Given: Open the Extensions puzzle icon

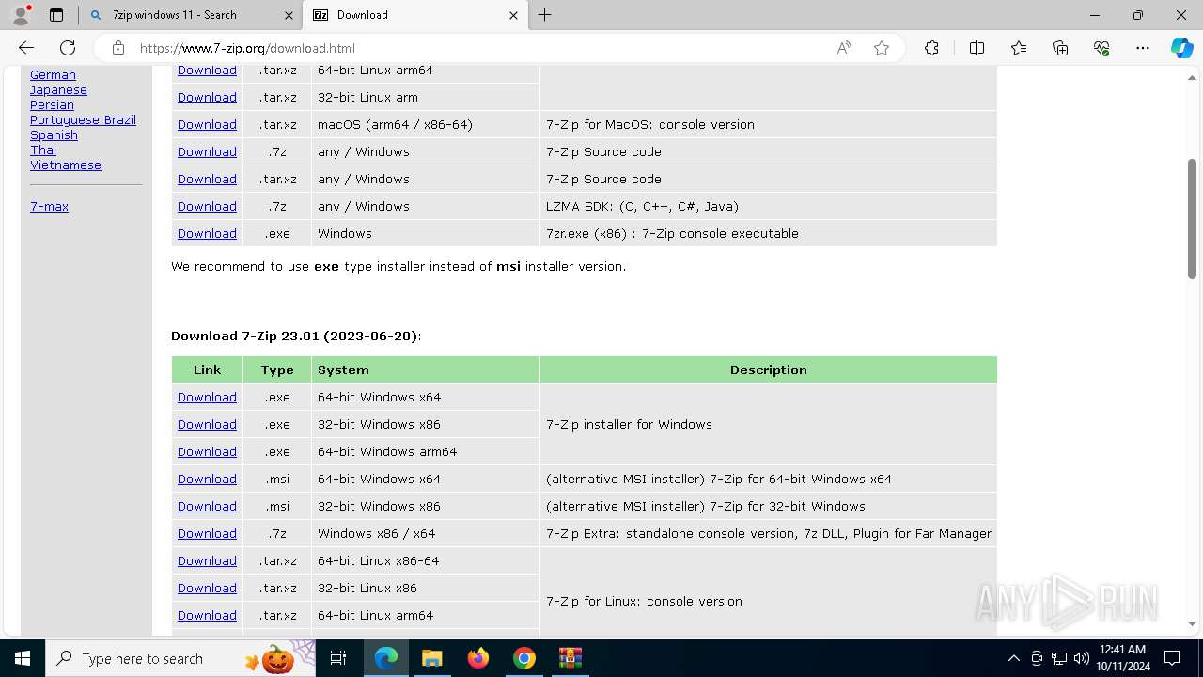Looking at the screenshot, I should point(931,48).
